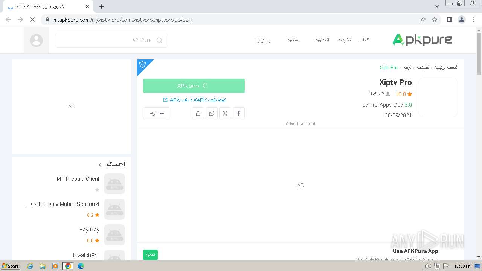Viewport: 482px width, 271px height.
Task: Bookmark this page with star icon
Action: click(x=435, y=20)
